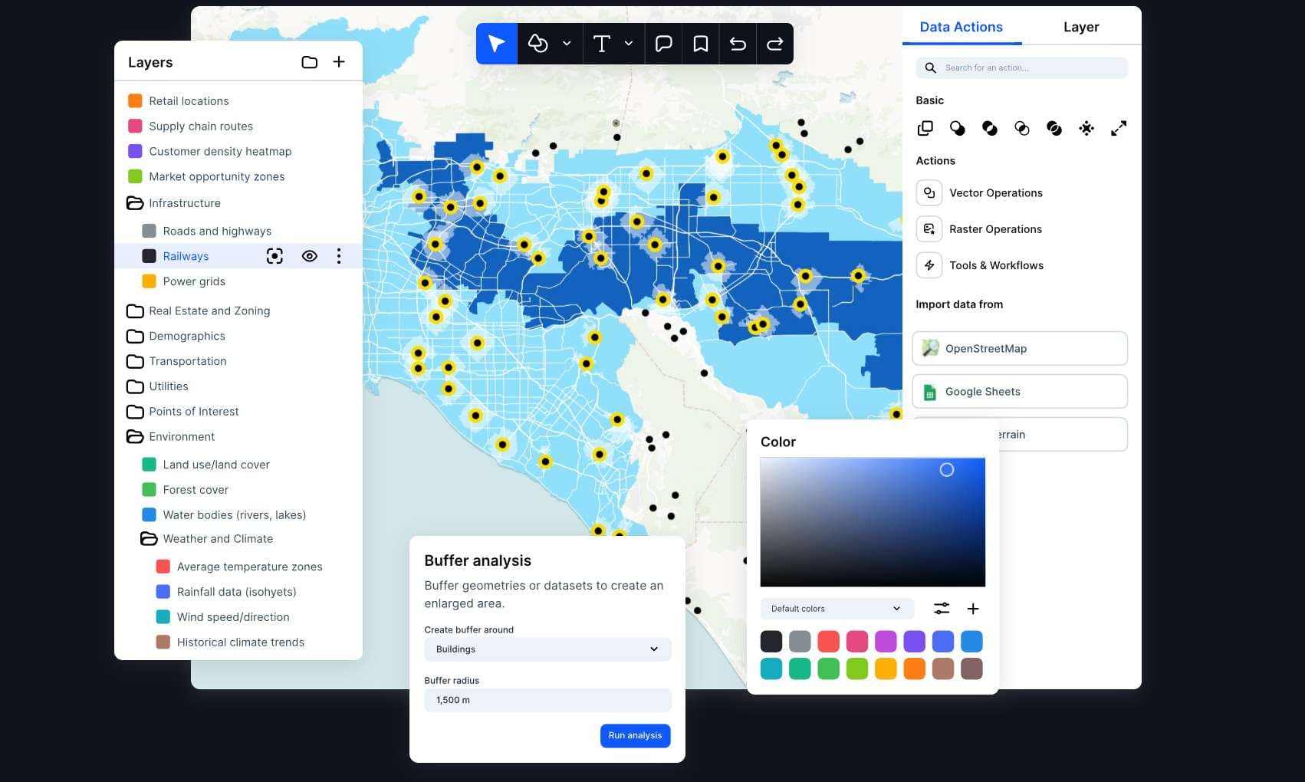
Task: Toggle Railways layer visibility eye
Action: pyautogui.click(x=309, y=256)
